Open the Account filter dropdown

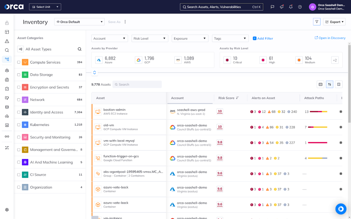110,38
